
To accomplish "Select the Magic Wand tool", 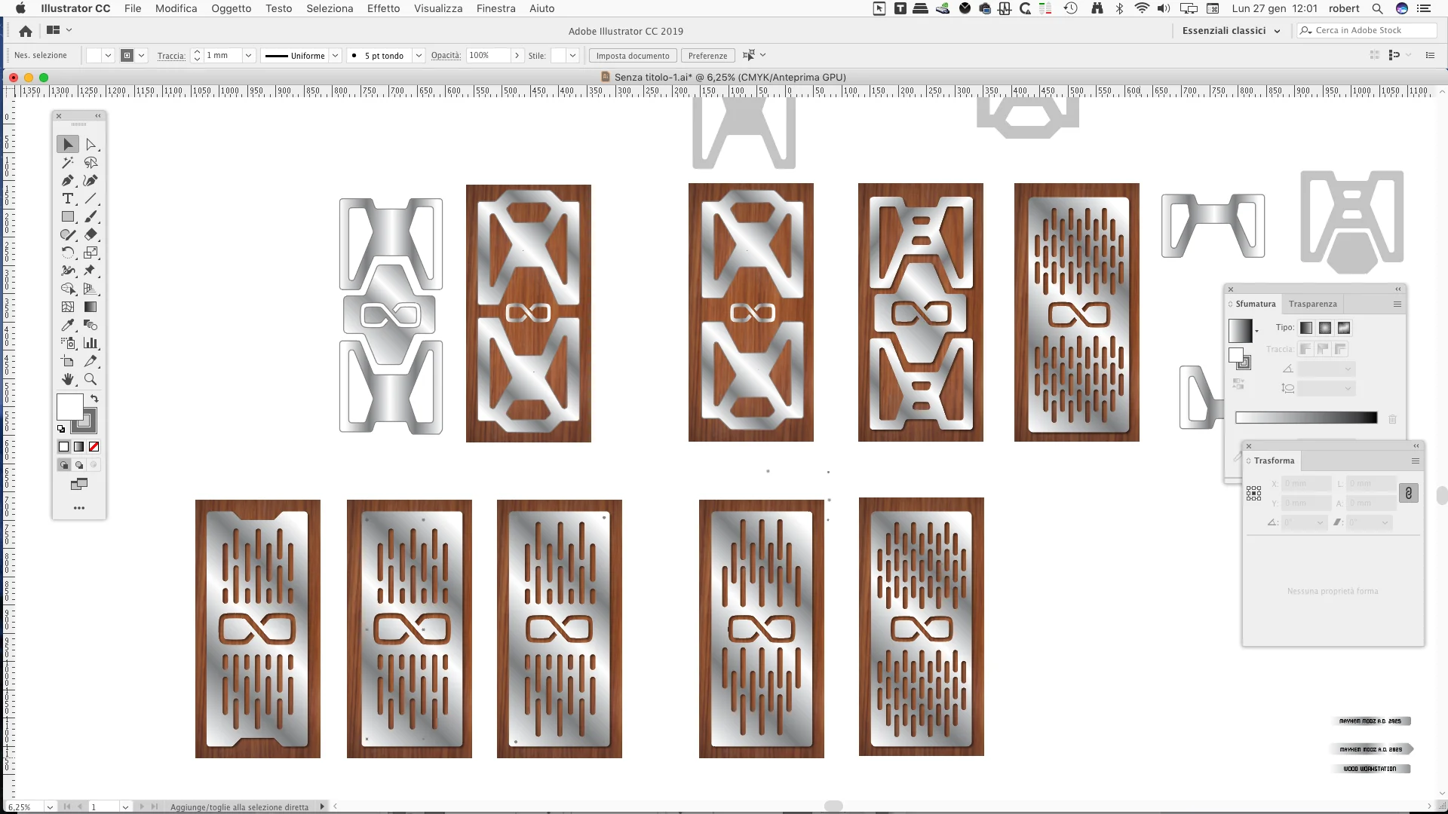I will (68, 162).
